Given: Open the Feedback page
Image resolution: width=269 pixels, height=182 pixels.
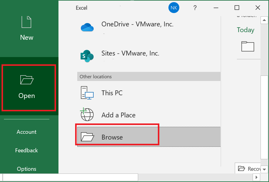Looking at the screenshot, I should [x=27, y=150].
